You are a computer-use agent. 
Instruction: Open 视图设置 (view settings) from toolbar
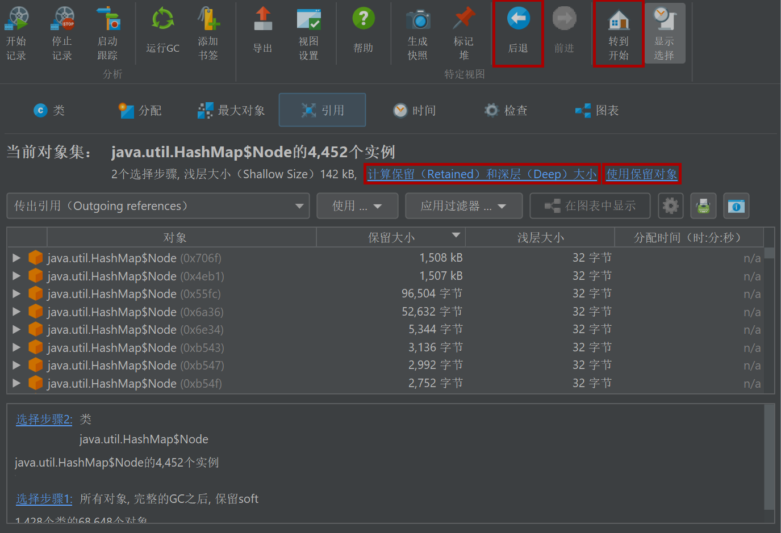308,33
